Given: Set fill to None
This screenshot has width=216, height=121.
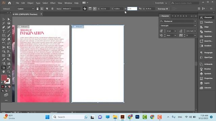Looking at the screenshot, I should 9,87.
